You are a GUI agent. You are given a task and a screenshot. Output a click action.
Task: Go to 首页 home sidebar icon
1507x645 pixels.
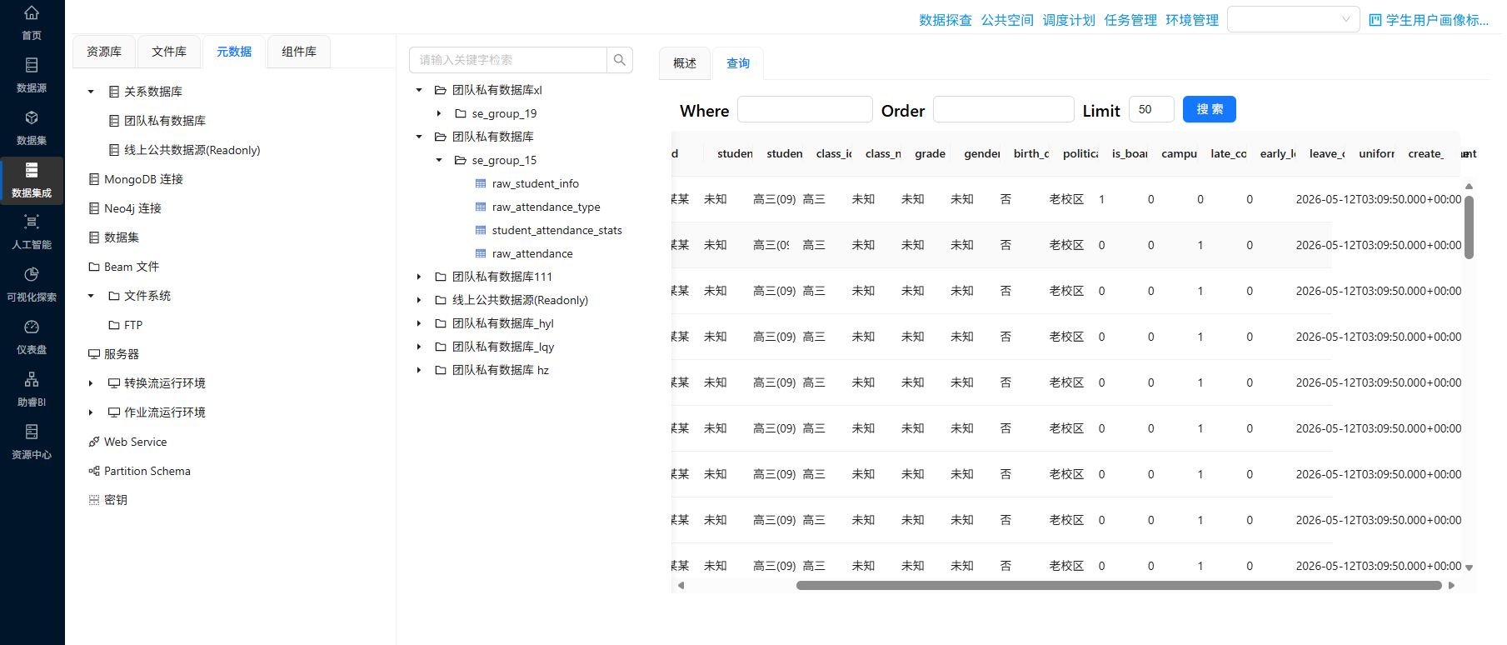point(32,22)
